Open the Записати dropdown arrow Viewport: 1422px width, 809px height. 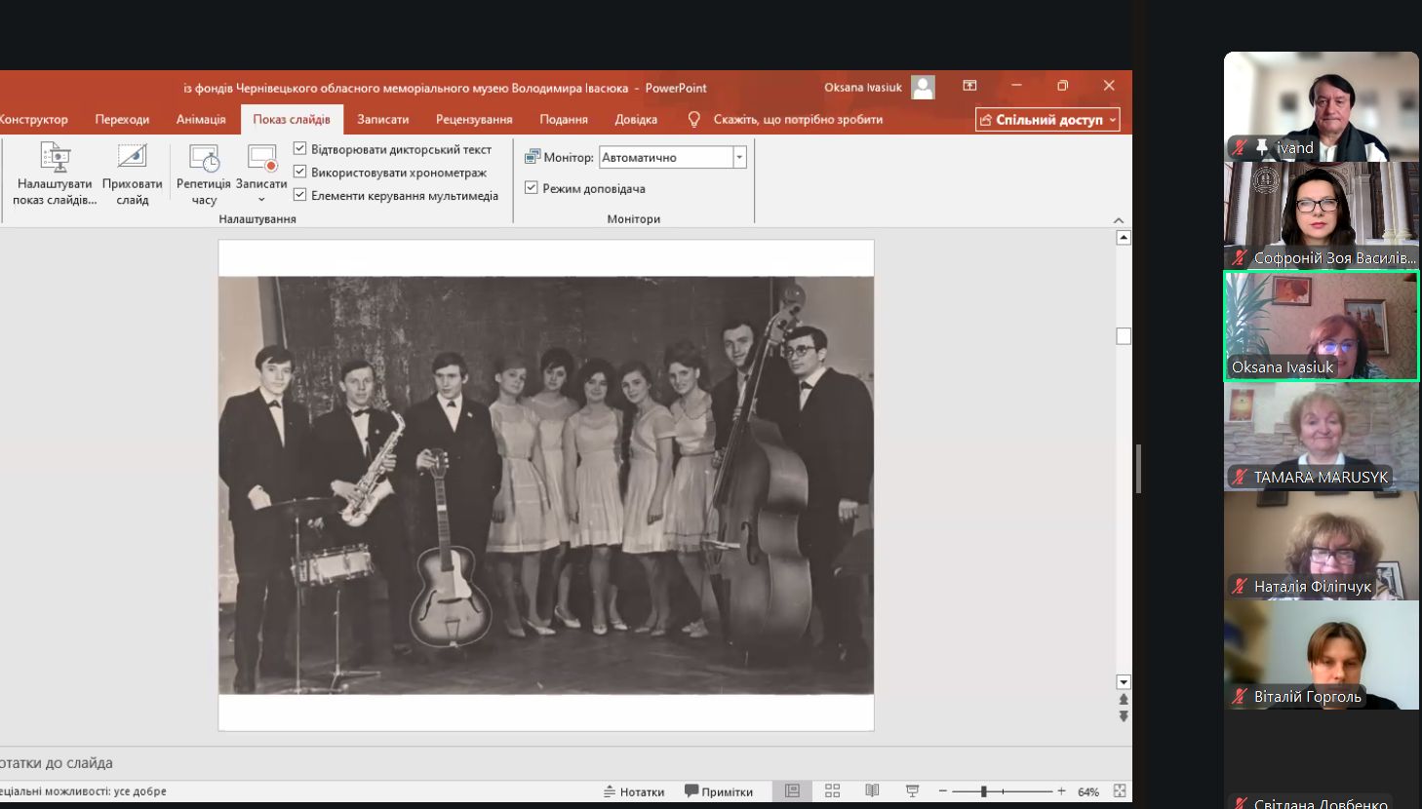pos(261,200)
